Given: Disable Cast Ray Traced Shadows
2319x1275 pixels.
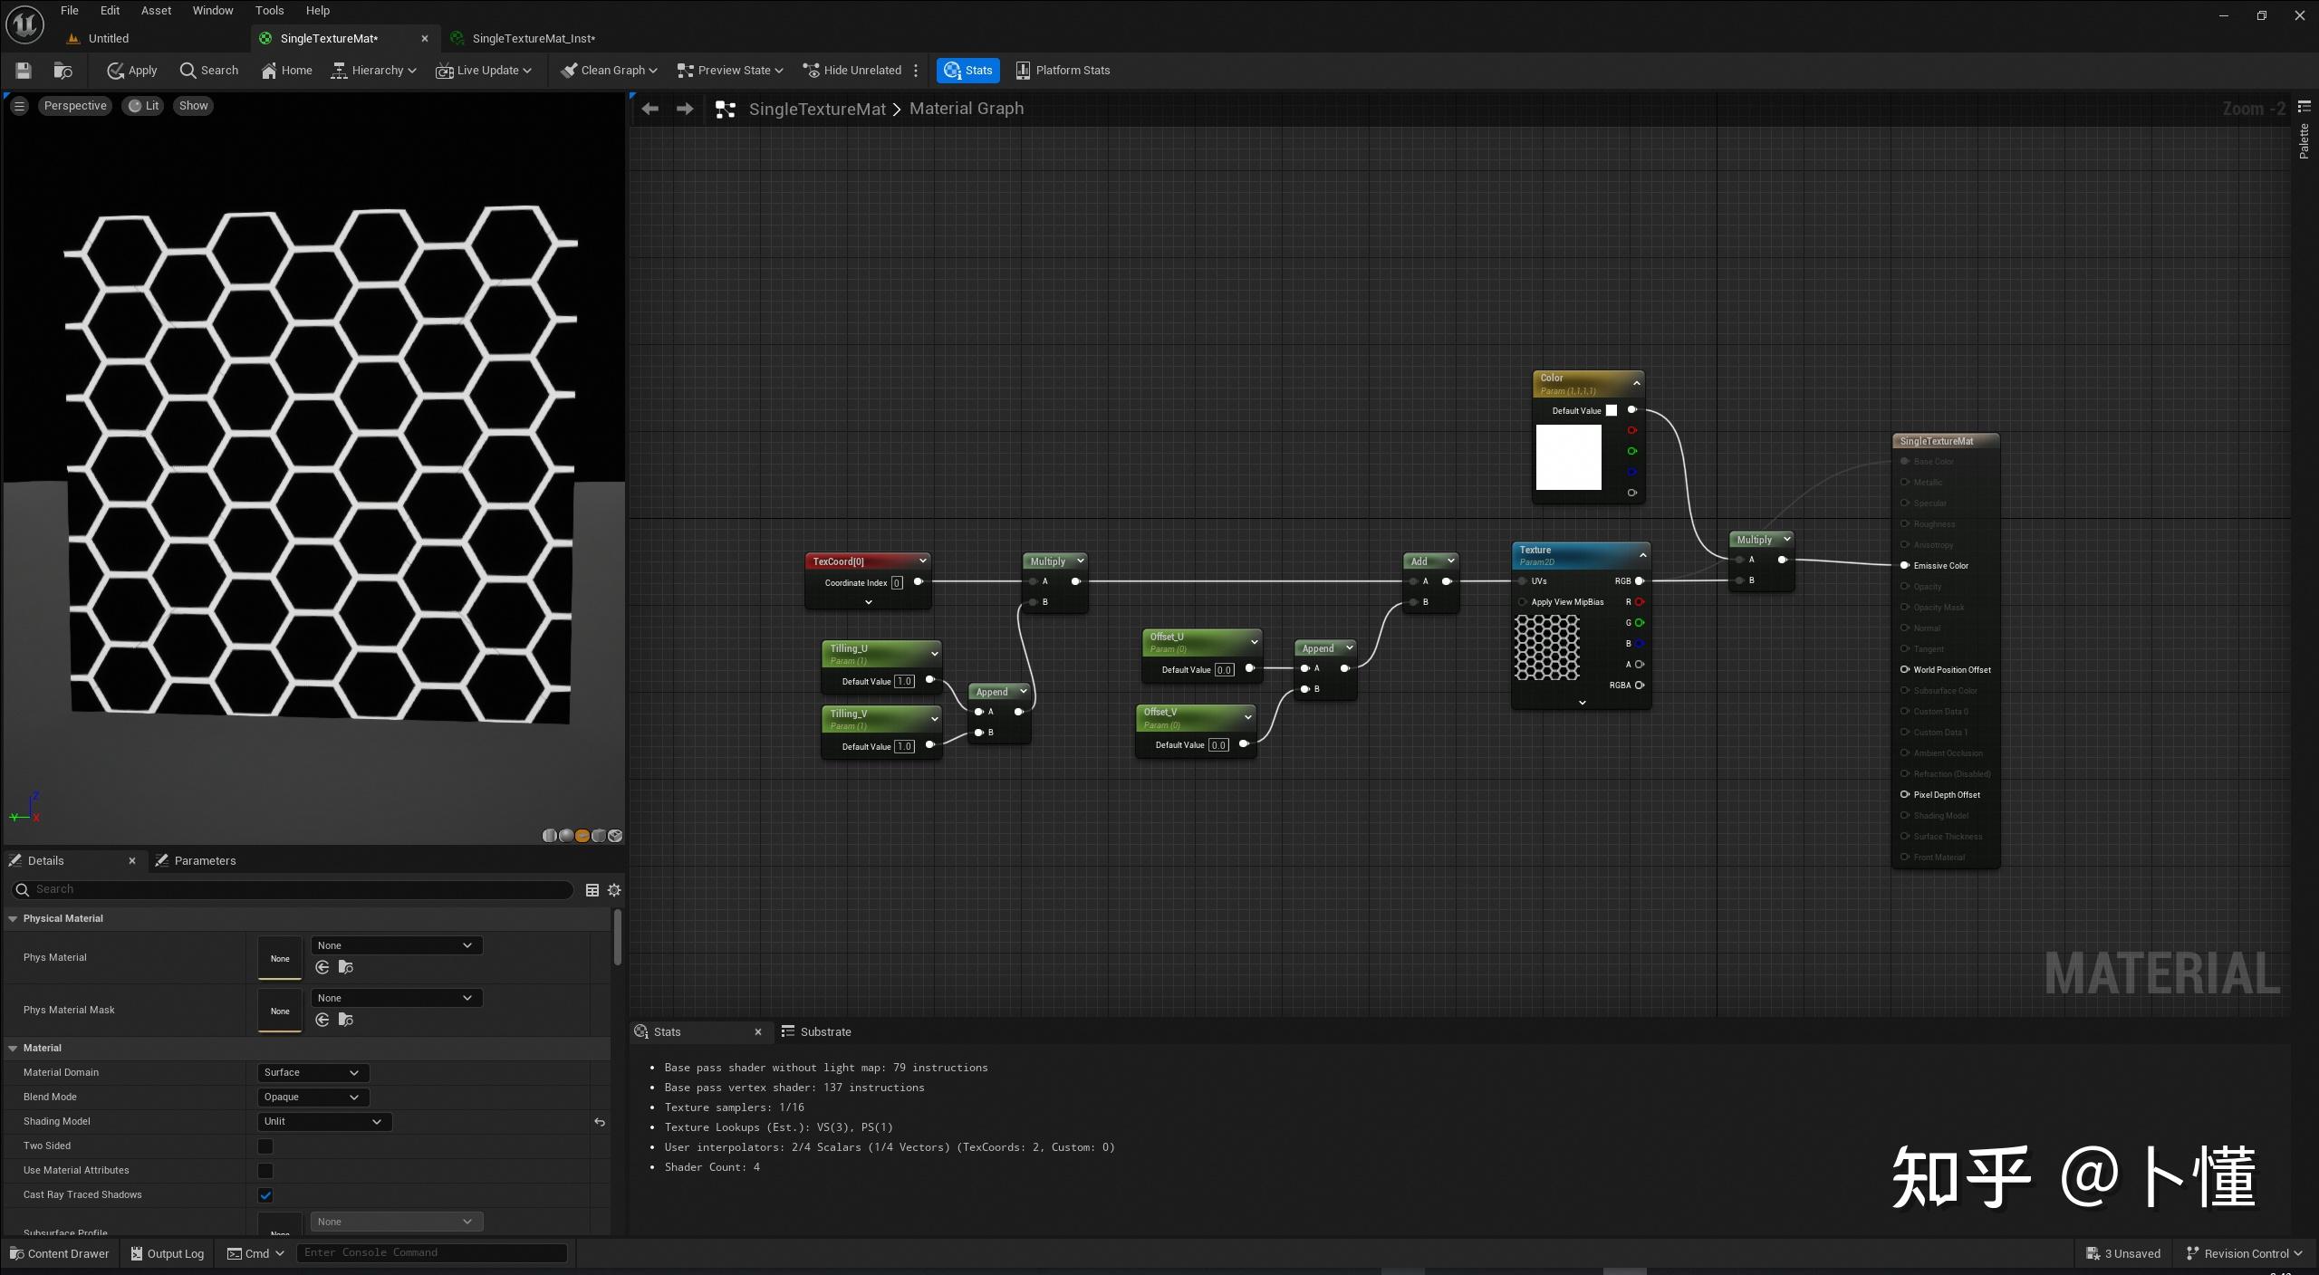Looking at the screenshot, I should point(265,1194).
